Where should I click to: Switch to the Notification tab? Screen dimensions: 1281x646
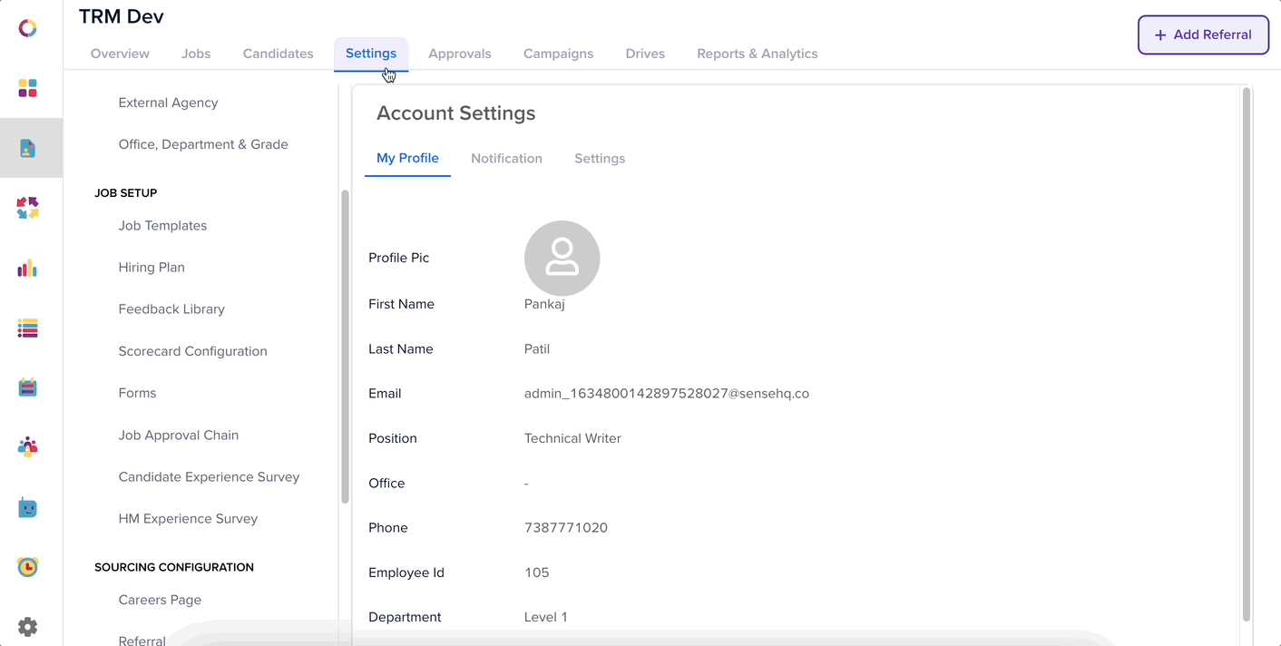point(506,158)
